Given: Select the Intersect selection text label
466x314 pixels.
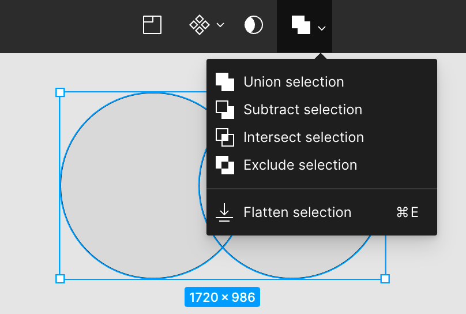Looking at the screenshot, I should click(303, 137).
